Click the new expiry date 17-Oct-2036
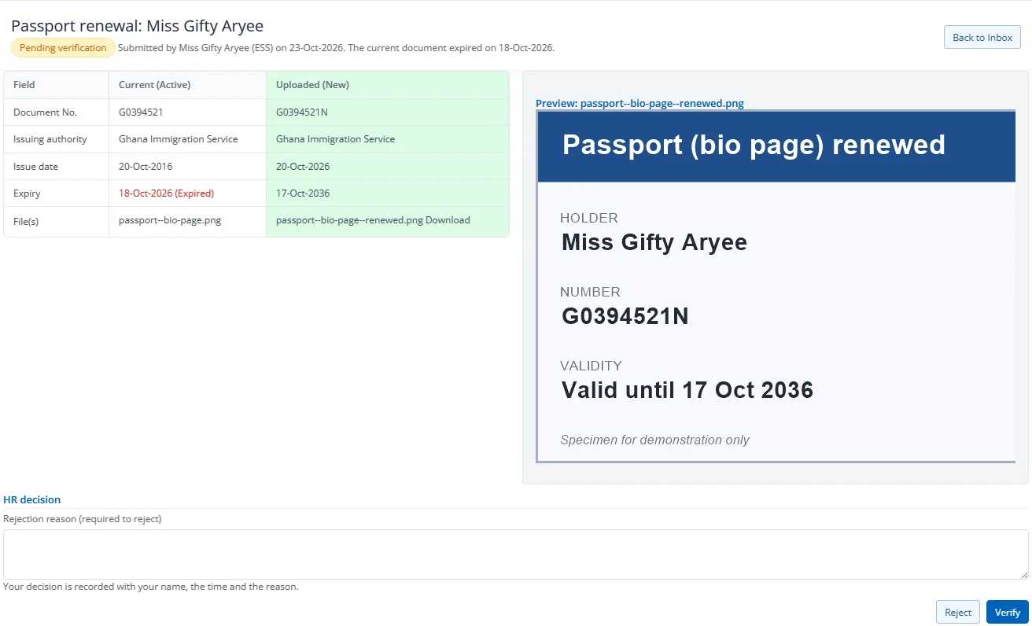The height and width of the screenshot is (626, 1032). [303, 193]
